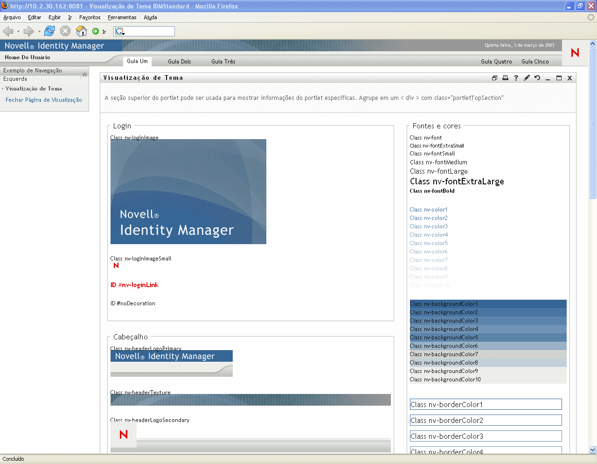Open the Ajuda menu
This screenshot has height=464, width=597.
150,17
